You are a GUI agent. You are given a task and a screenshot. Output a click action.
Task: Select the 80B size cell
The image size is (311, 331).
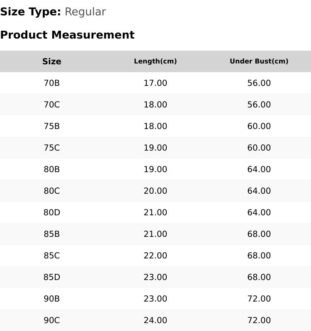click(x=52, y=169)
